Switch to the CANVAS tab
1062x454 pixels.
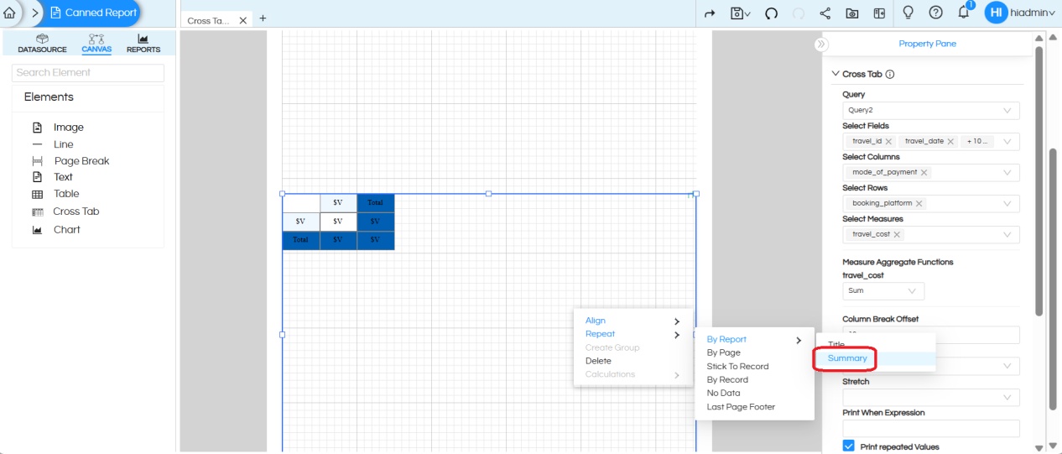tap(96, 44)
